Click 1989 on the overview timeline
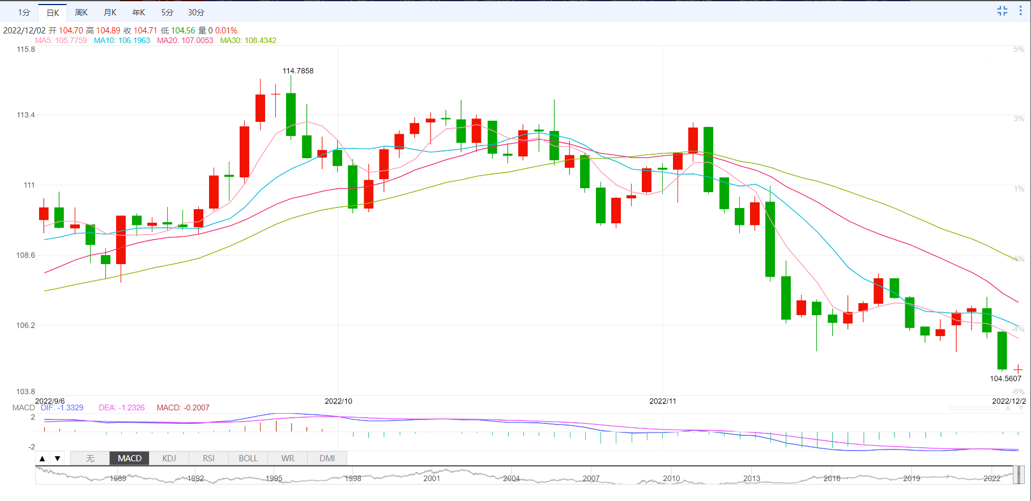The width and height of the screenshot is (1031, 501). click(118, 478)
